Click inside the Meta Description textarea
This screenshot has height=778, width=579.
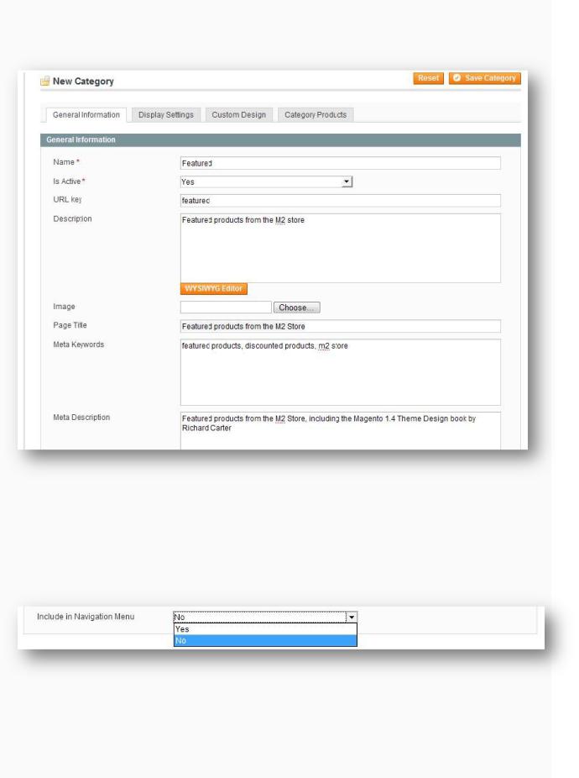tap(341, 431)
